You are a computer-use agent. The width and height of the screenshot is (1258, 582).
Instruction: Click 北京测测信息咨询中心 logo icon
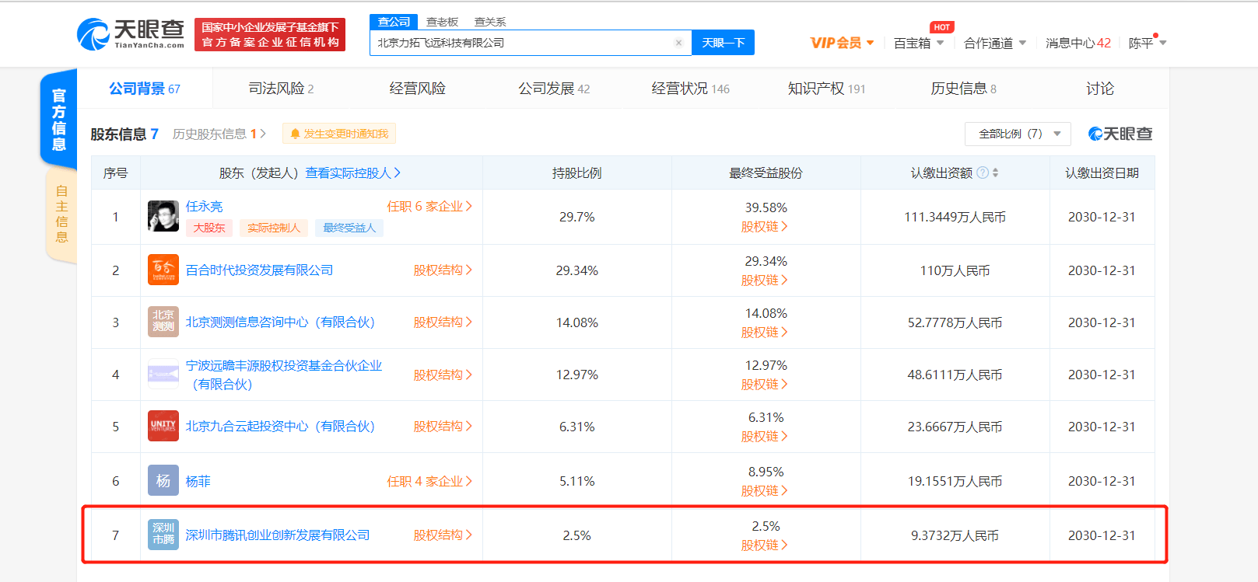point(163,322)
